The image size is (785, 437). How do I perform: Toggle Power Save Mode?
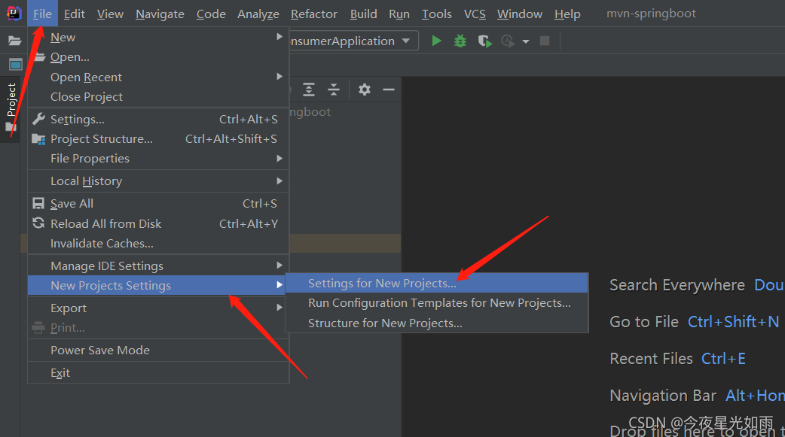coord(158,350)
